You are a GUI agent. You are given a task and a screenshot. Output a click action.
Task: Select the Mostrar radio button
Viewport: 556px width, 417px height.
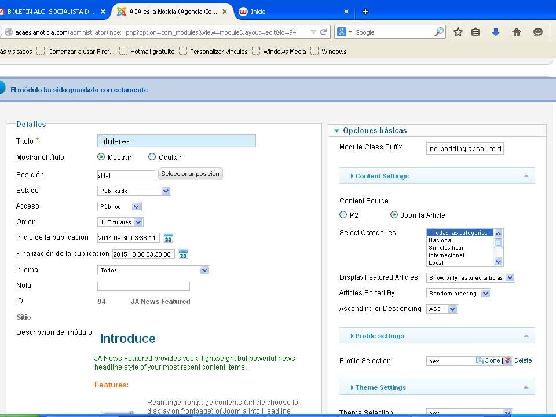[x=101, y=157]
